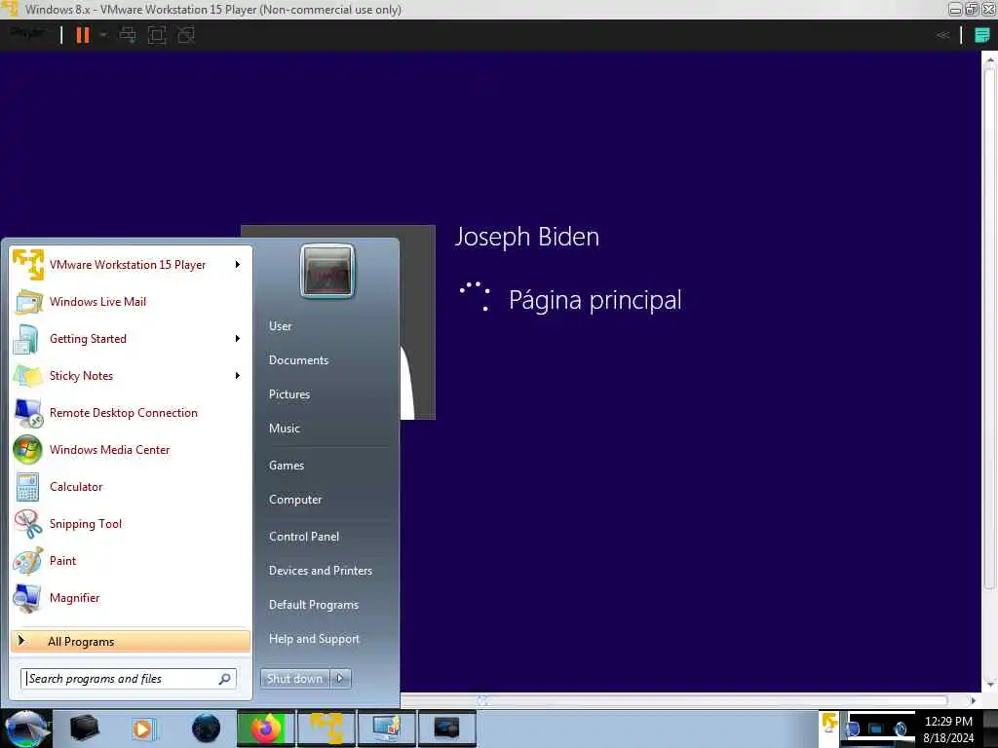This screenshot has height=748, width=998.
Task: Open Computer from Start menu
Action: coord(295,500)
